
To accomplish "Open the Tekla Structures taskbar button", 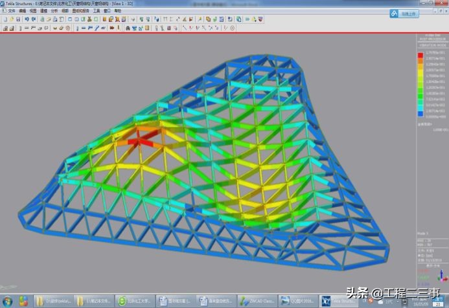I will coord(336,301).
